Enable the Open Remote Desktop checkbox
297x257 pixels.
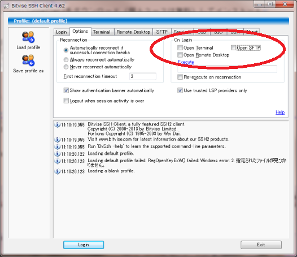(180, 55)
